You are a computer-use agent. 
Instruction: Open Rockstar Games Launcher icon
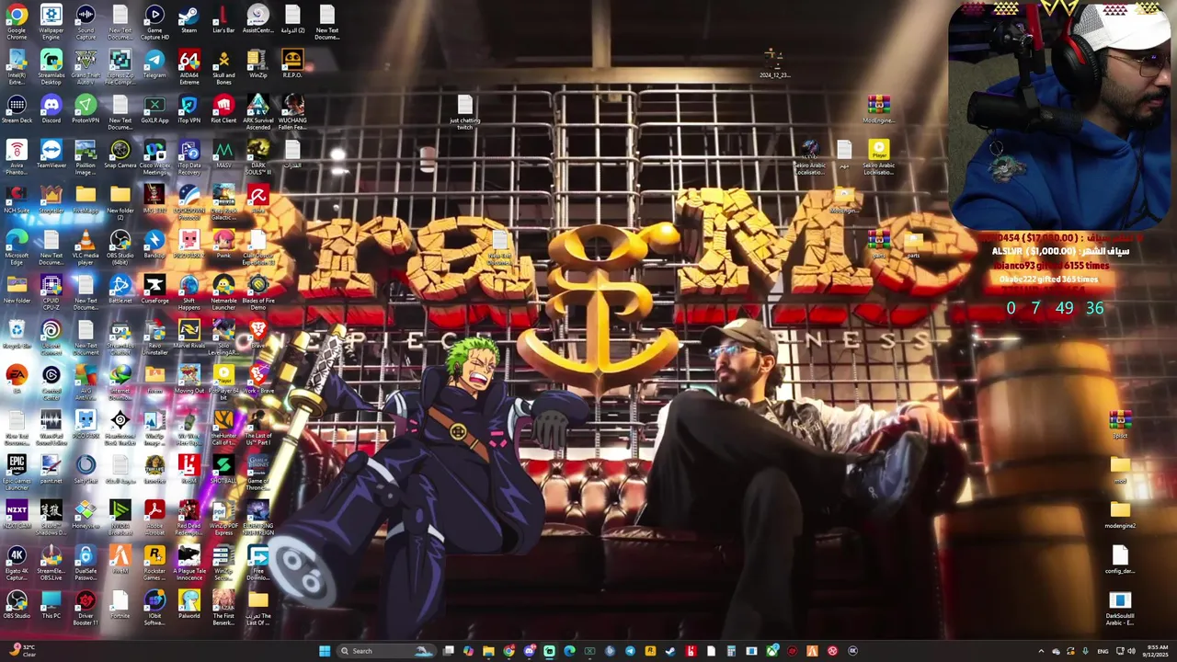pyautogui.click(x=154, y=563)
